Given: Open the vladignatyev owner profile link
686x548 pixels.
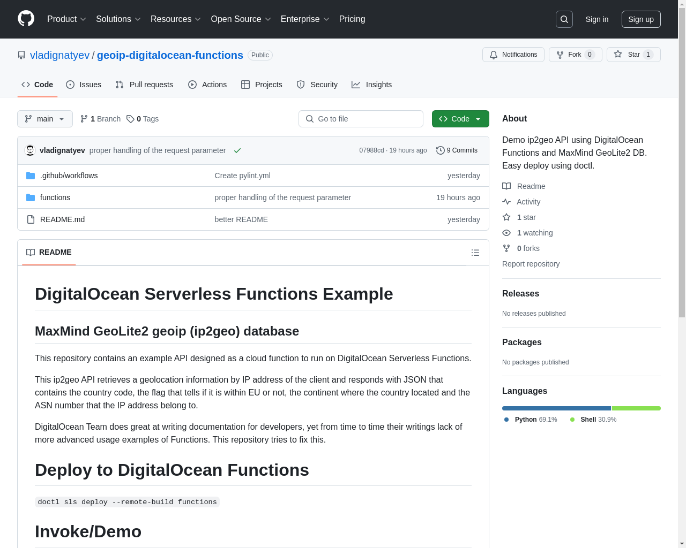Looking at the screenshot, I should click(x=60, y=55).
